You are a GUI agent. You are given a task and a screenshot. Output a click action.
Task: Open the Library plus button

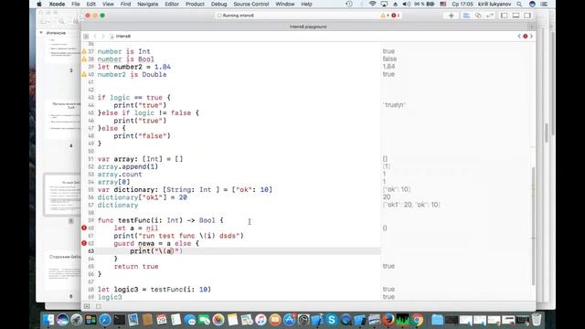[451, 16]
